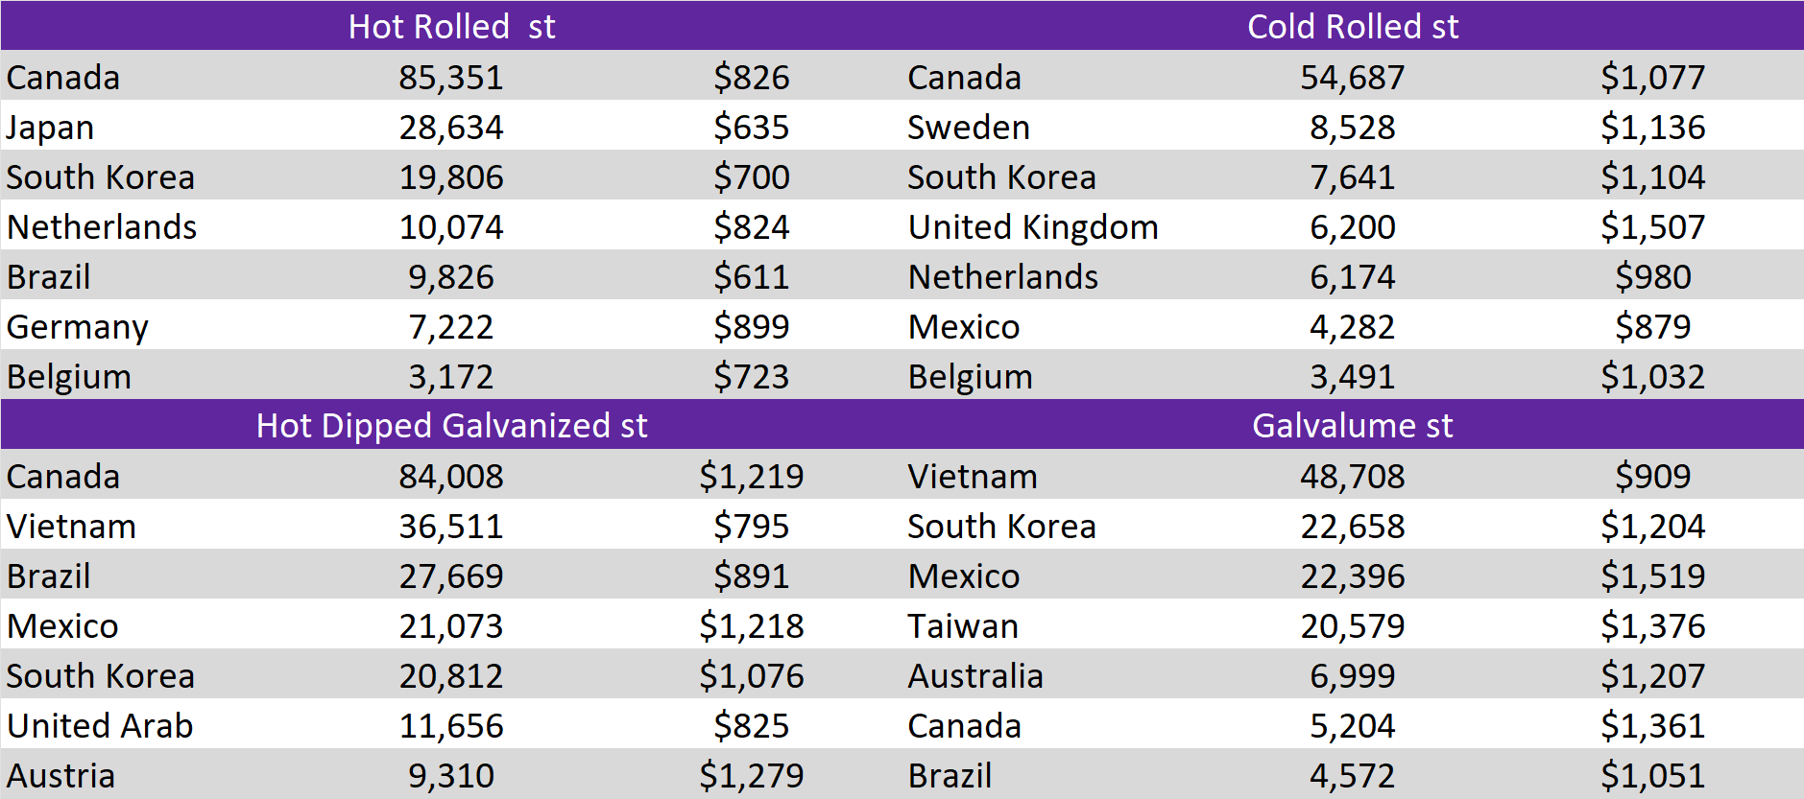Select the Austria country cell
This screenshot has height=799, width=1804.
click(61, 776)
